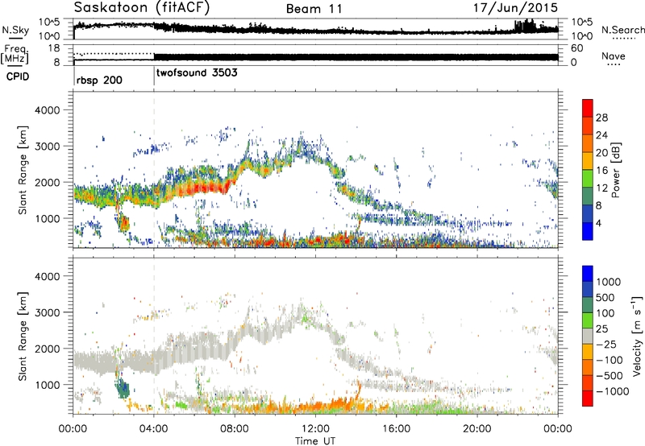Click the '4000' tick of power panel

[x=47, y=110]
